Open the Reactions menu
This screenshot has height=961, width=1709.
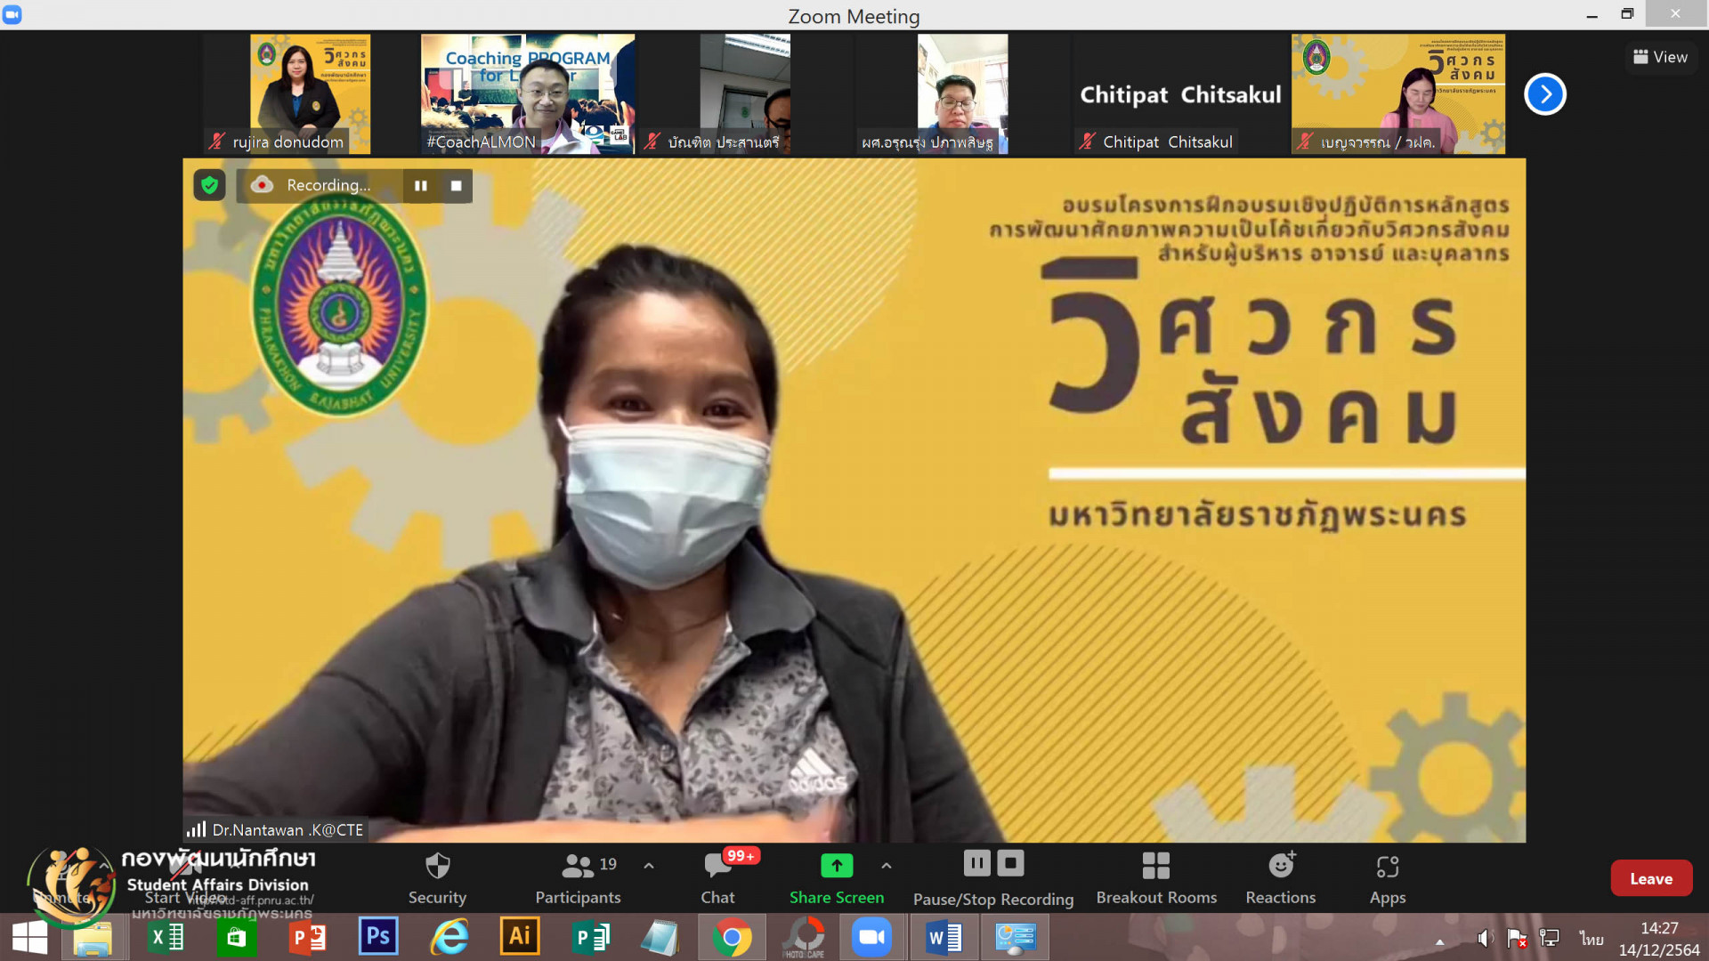coord(1280,877)
